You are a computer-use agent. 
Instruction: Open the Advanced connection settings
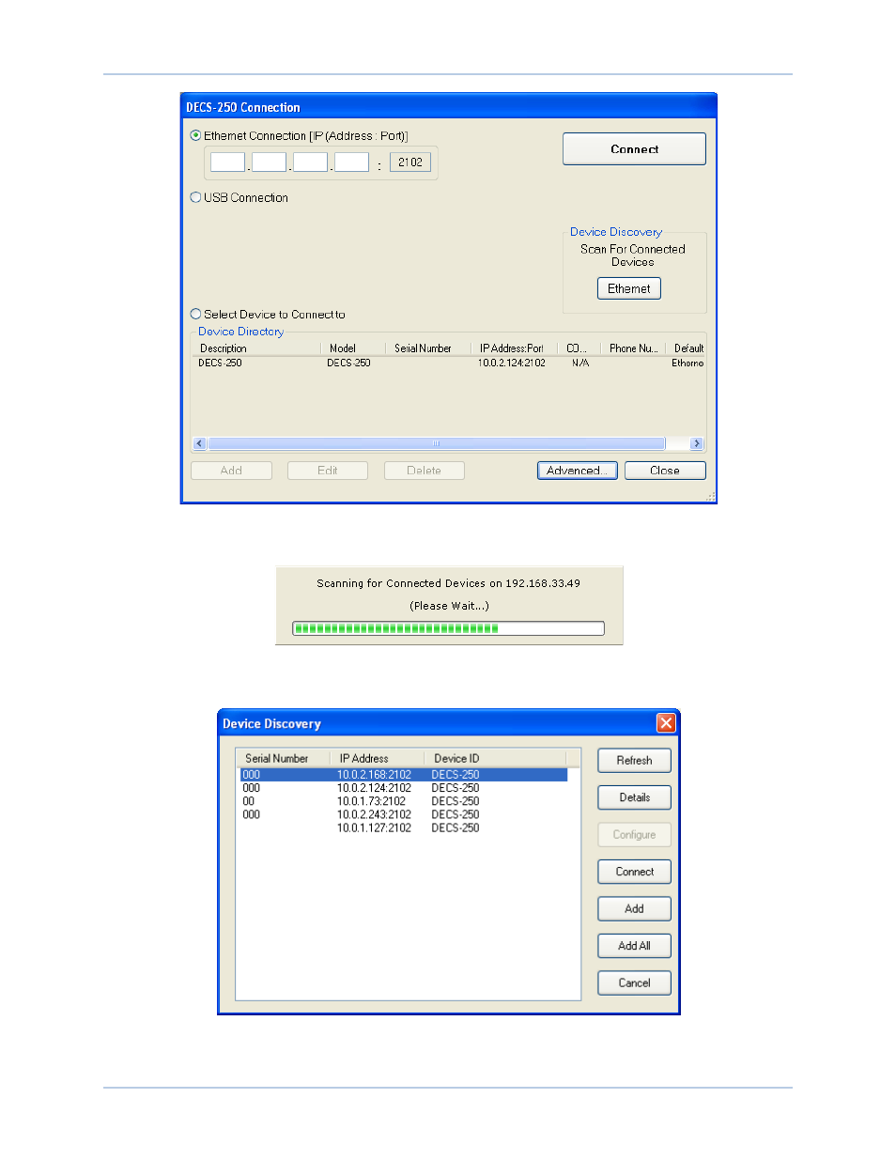pyautogui.click(x=577, y=471)
